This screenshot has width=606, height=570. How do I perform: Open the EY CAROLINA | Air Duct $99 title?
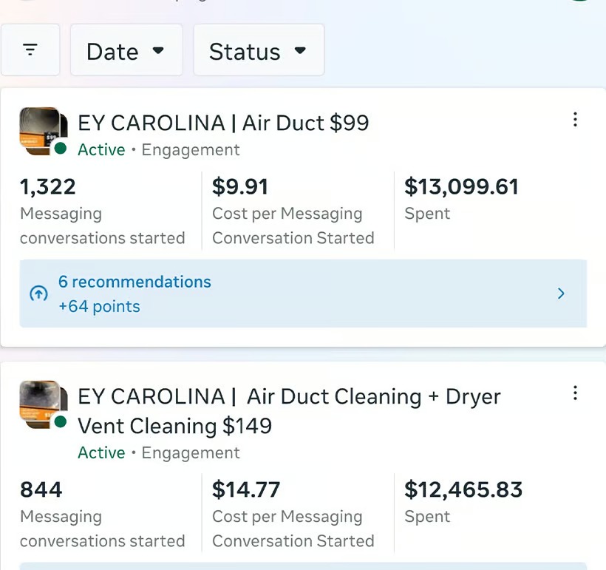tap(223, 123)
